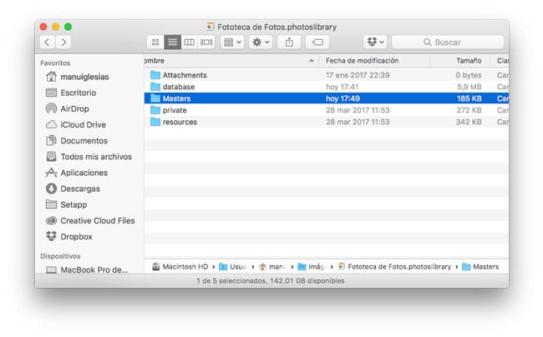Click the home folder in path bar
This screenshot has height=337, width=543.
pos(272,266)
